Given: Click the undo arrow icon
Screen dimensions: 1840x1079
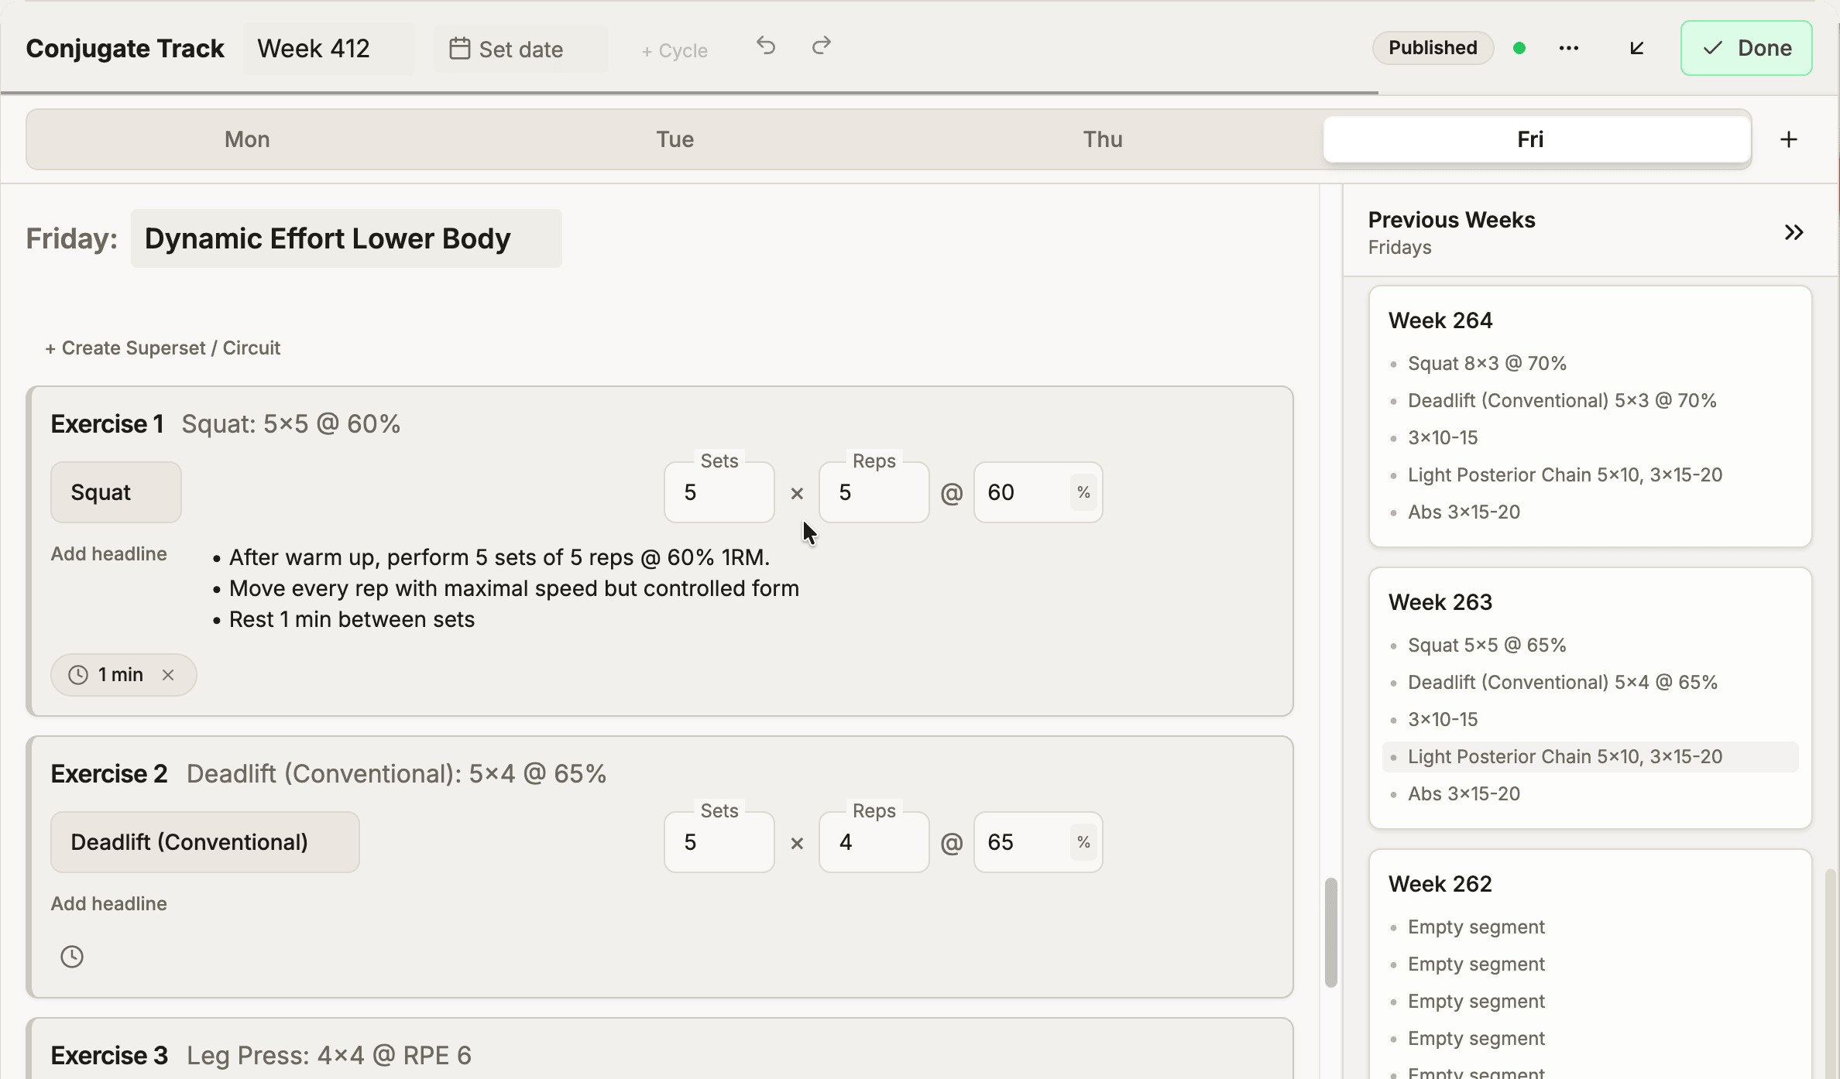Looking at the screenshot, I should click(x=766, y=46).
